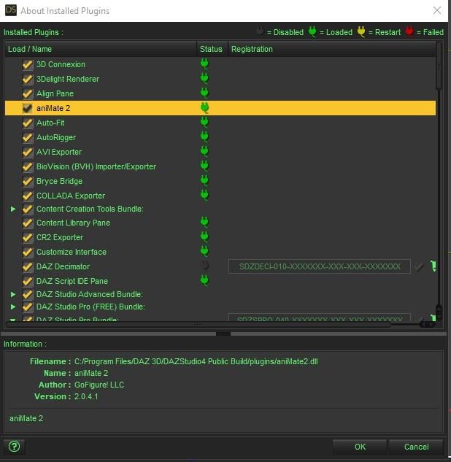This screenshot has height=462, width=451.
Task: Uncheck the CR2 Exporter checkbox
Action: [28, 237]
